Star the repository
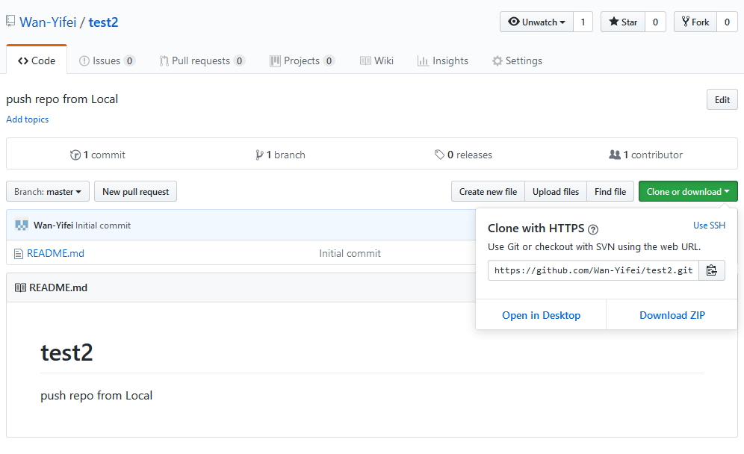Screen dimensions: 744x454 tap(623, 22)
